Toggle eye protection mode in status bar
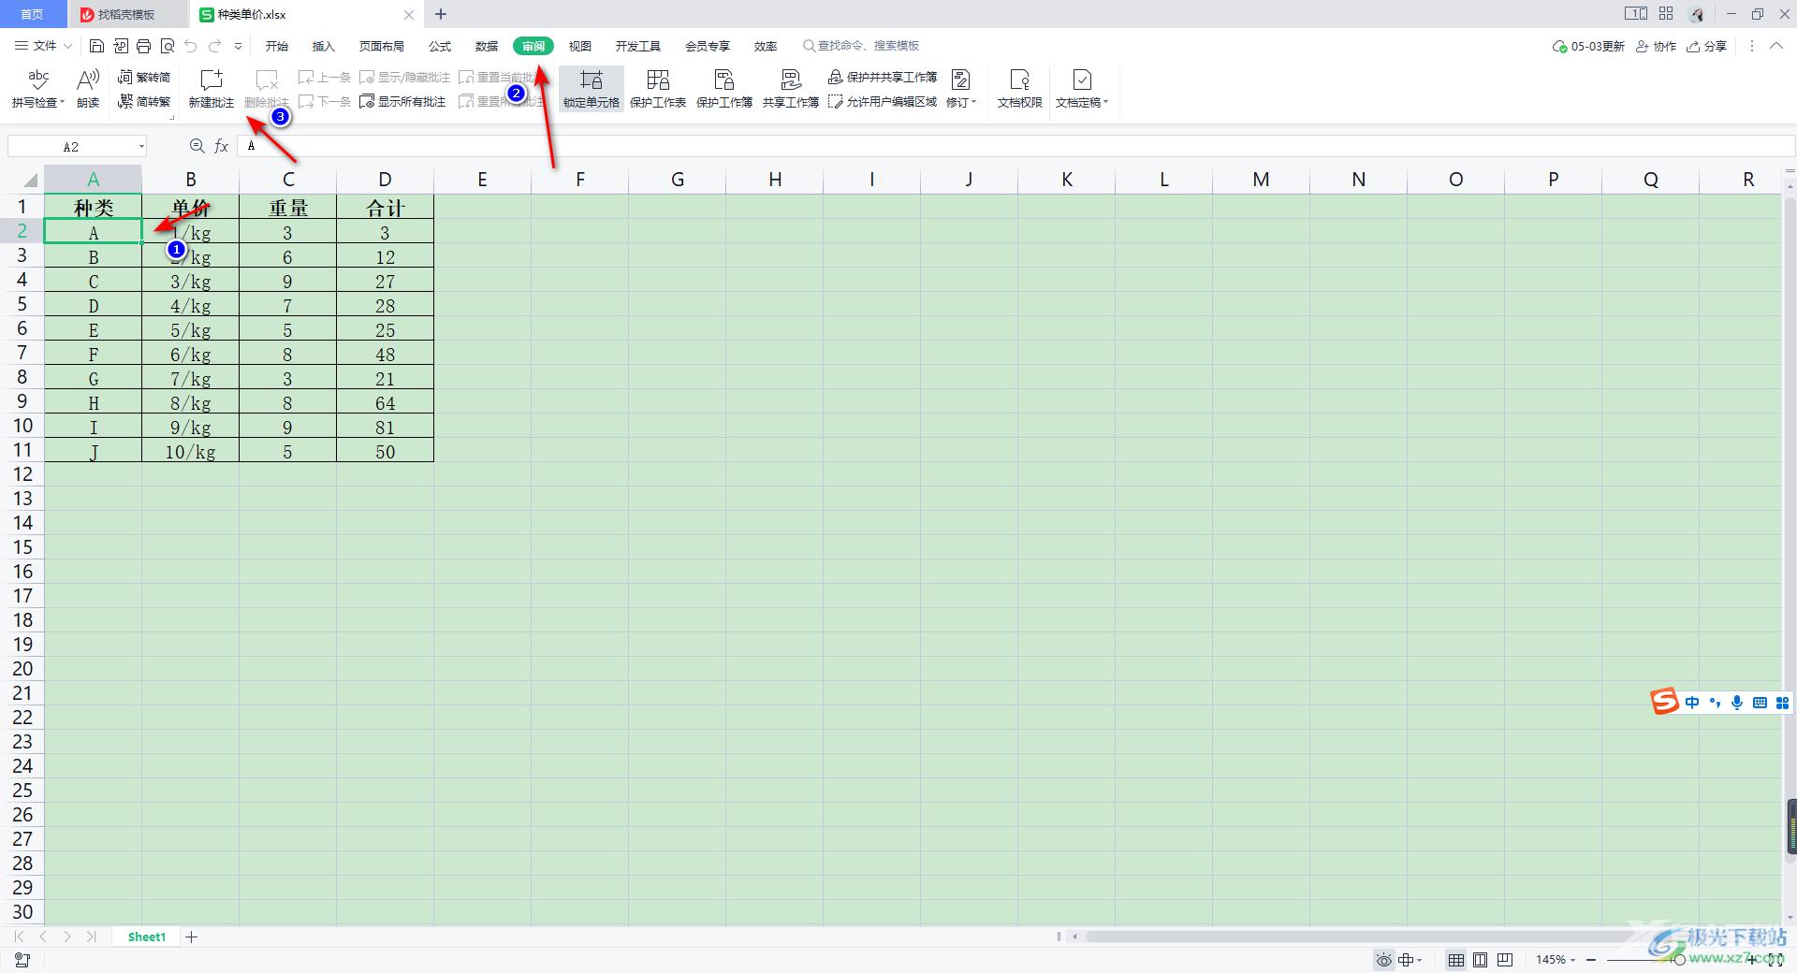The image size is (1797, 973). (1384, 960)
